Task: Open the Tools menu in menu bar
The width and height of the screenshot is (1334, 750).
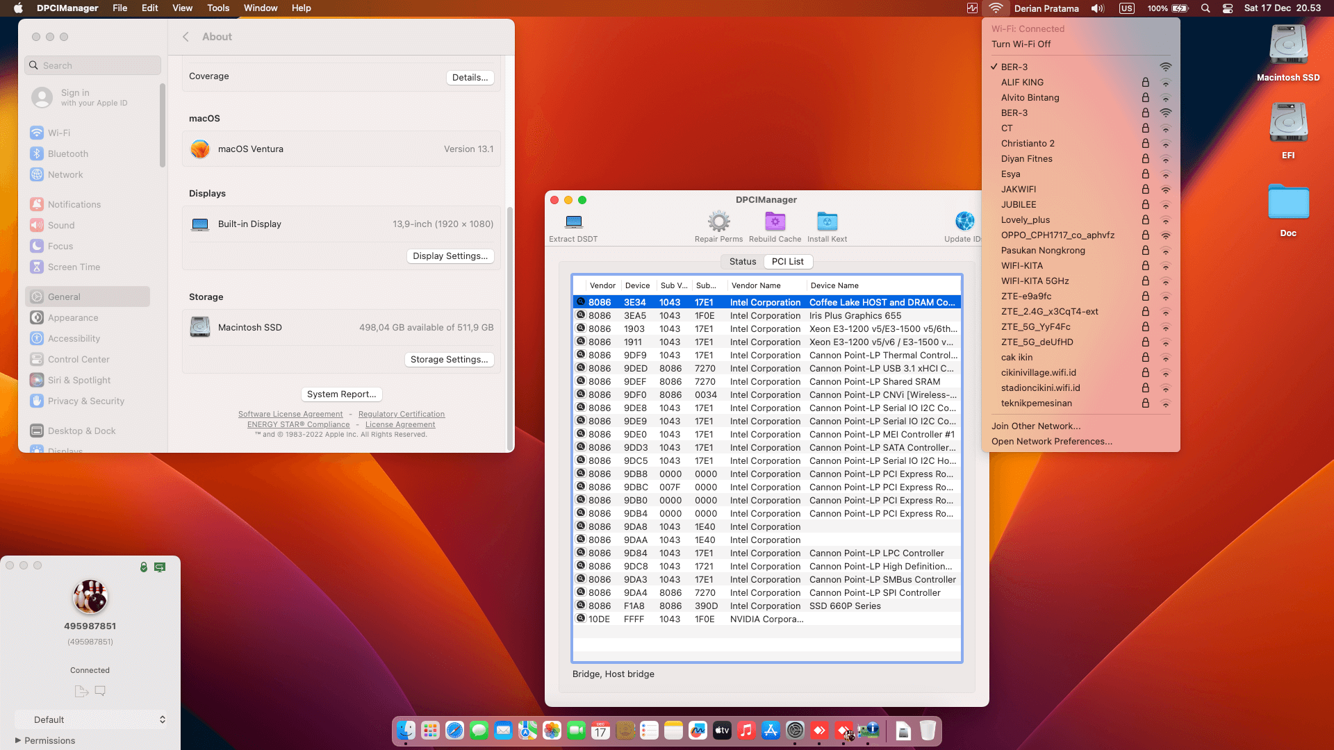Action: pos(217,8)
